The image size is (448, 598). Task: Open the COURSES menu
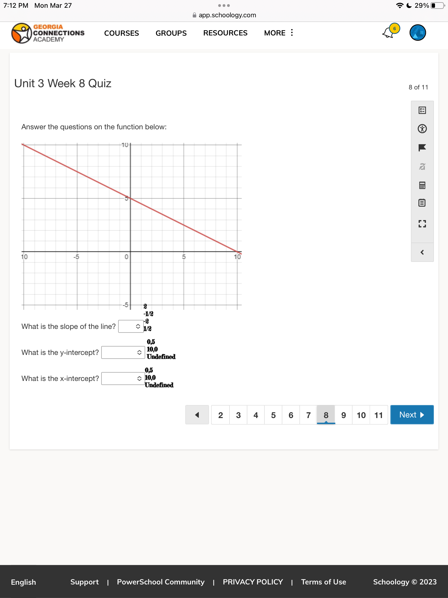pyautogui.click(x=121, y=33)
